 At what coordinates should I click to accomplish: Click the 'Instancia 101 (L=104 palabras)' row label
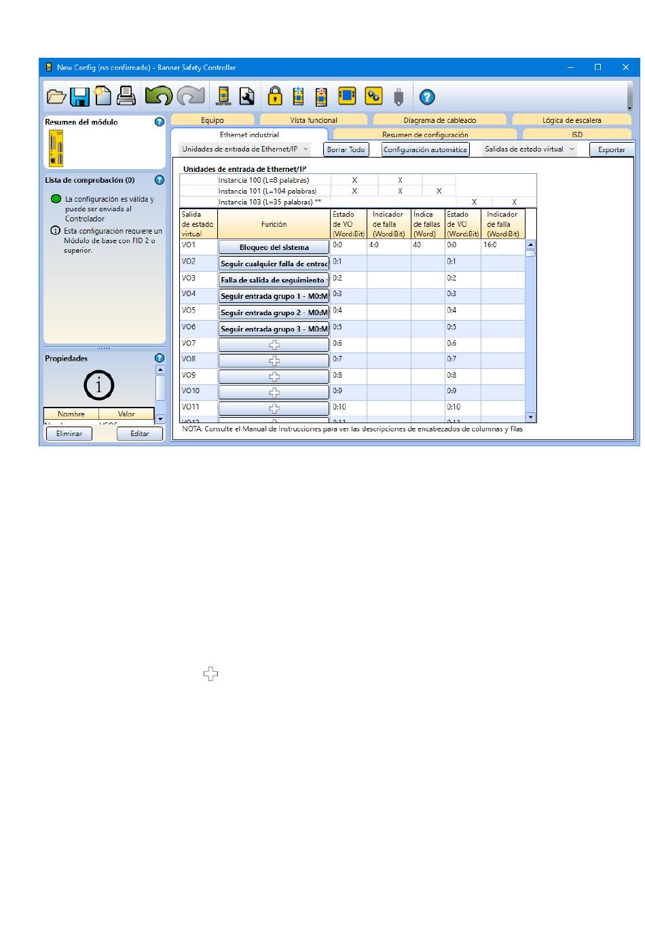coord(268,191)
